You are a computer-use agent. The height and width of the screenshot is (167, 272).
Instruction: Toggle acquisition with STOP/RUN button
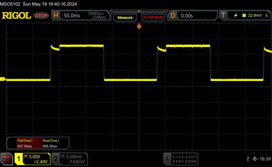[x=153, y=17]
